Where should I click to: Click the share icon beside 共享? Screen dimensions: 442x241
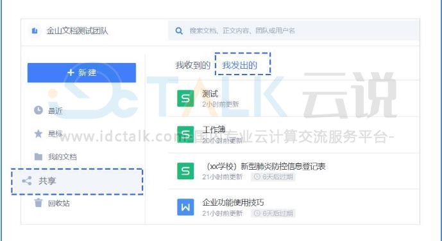pos(27,181)
